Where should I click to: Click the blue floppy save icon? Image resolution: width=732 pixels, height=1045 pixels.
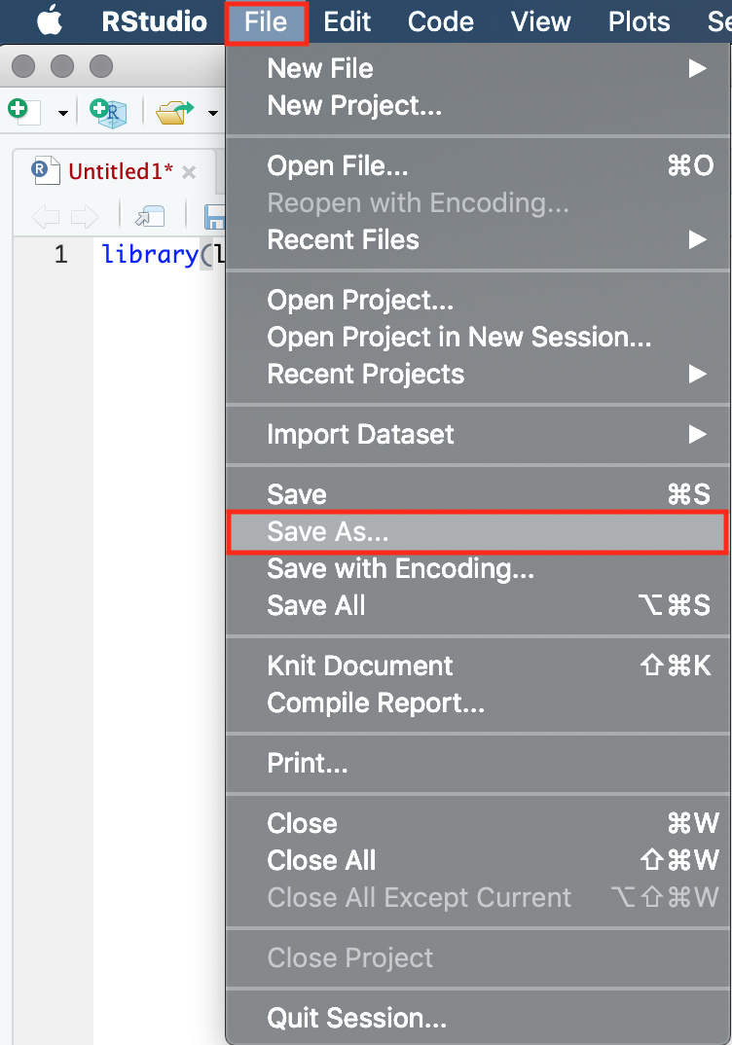point(215,217)
